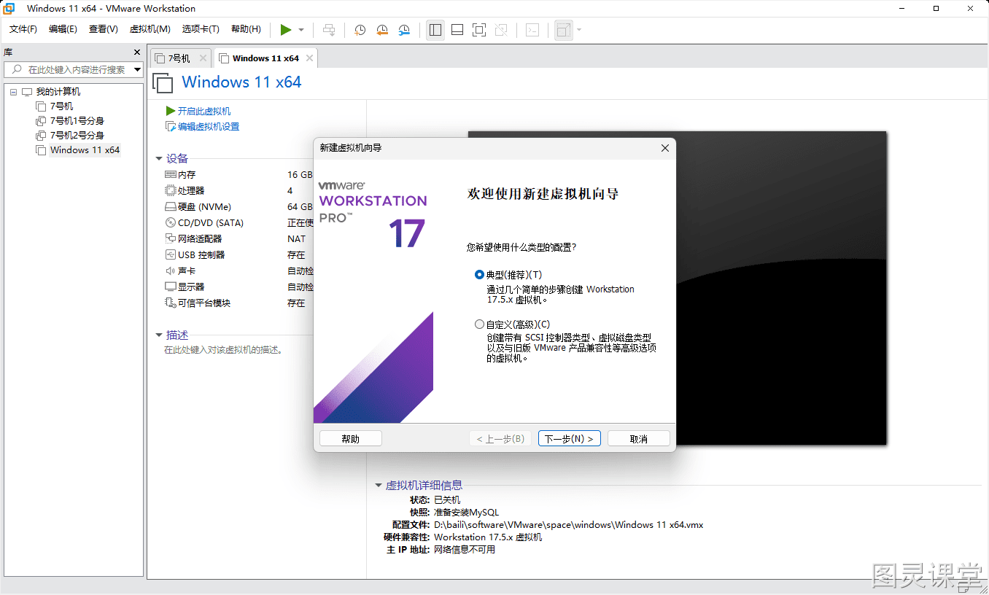989x595 pixels.
Task: Click the Unity mode toolbar icon
Action: (x=501, y=30)
